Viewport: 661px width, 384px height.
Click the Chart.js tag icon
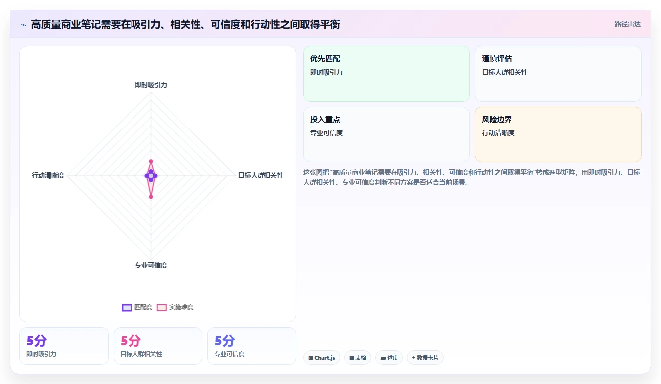pos(311,358)
